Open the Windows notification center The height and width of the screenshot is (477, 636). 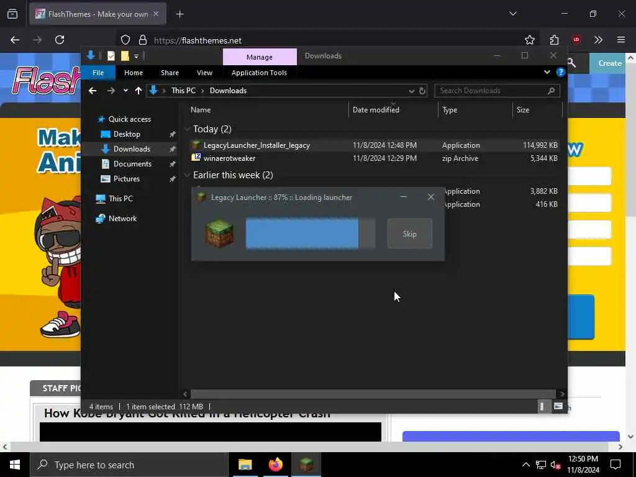point(616,465)
